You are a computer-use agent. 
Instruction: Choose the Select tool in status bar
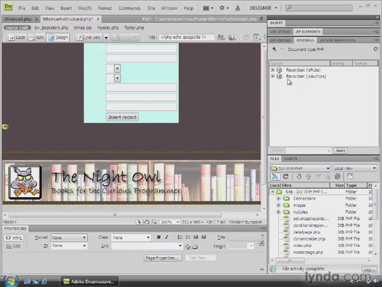coord(139,222)
